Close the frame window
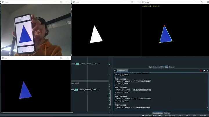Image resolution: width=209 pixels, height=117 pixels. click(x=68, y=2)
